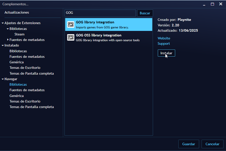226x151 pixels.
Task: Select Steam in the sidebar
Action: (x=19, y=34)
